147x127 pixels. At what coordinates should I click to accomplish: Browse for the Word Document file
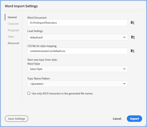(x=132, y=23)
